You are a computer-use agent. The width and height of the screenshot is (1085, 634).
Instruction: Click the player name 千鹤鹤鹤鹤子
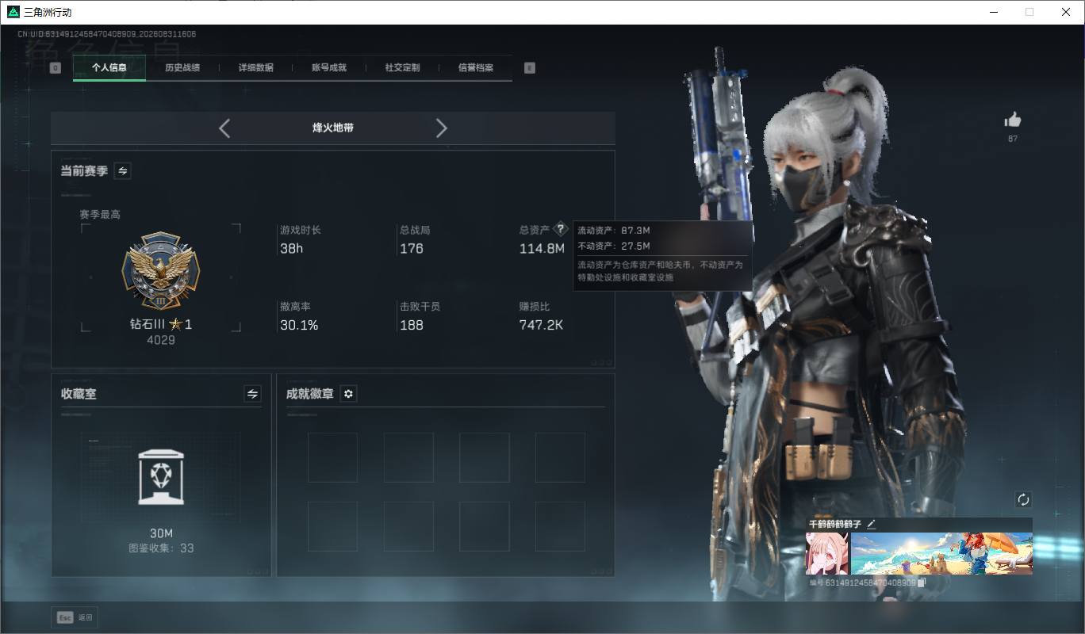(835, 524)
